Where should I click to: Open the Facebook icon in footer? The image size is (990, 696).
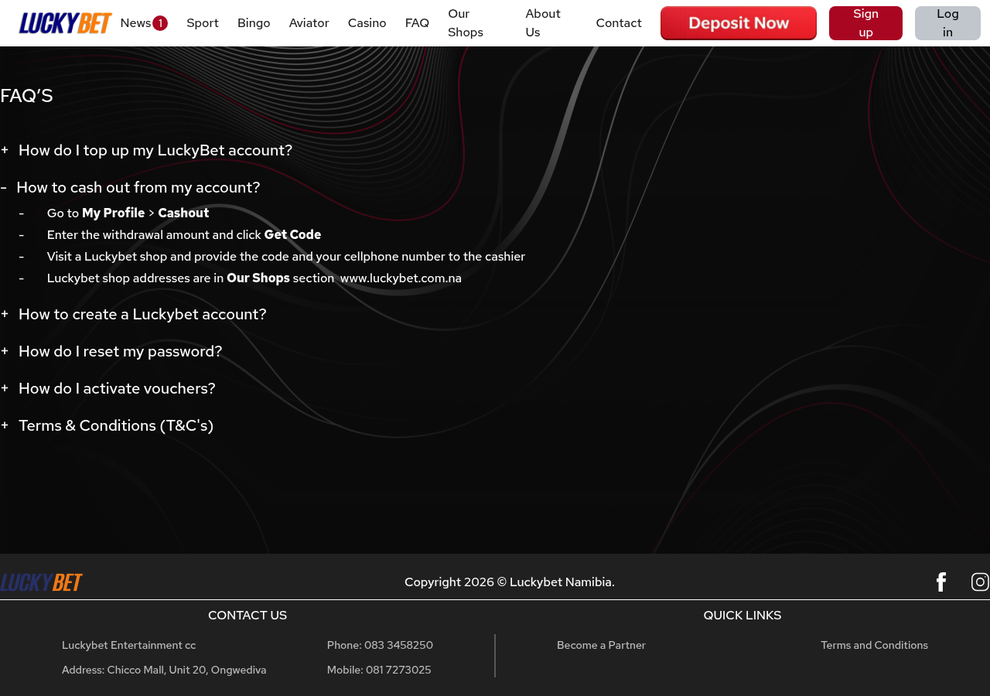[x=940, y=582]
